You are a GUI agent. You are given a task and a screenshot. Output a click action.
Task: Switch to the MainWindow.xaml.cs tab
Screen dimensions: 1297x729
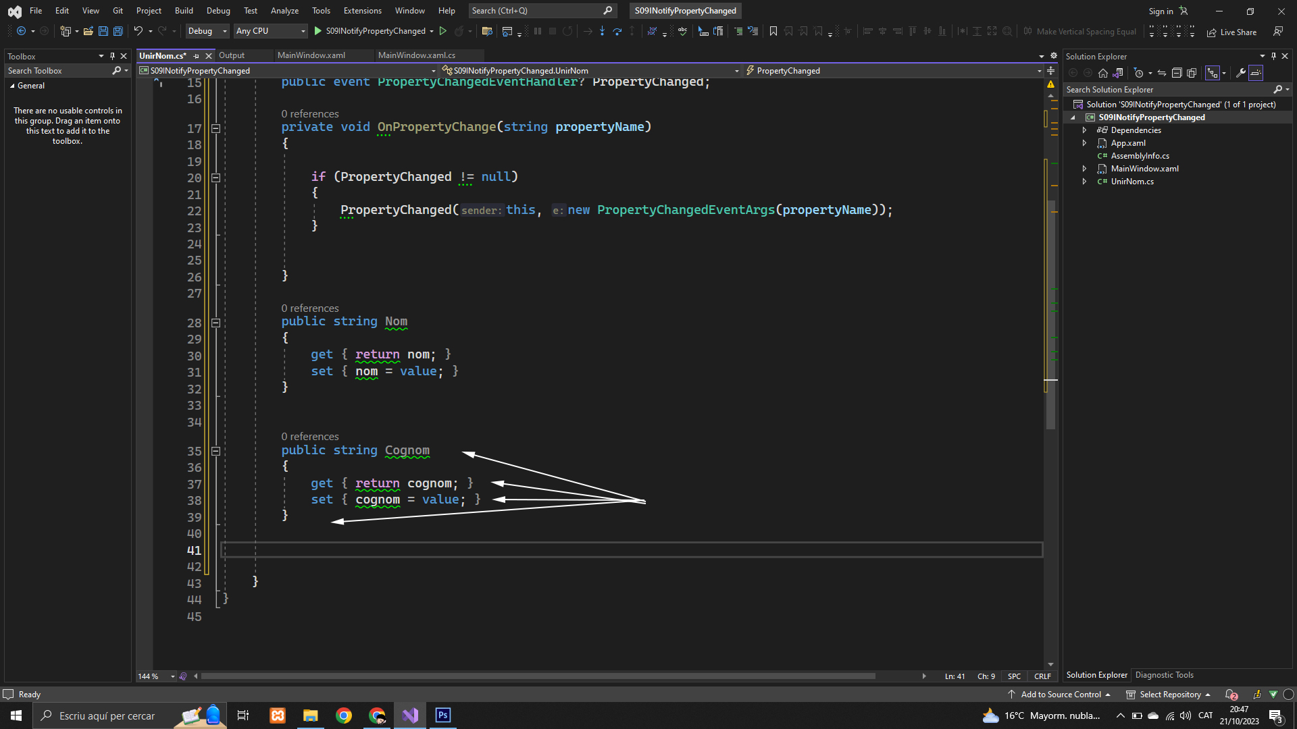pos(416,55)
